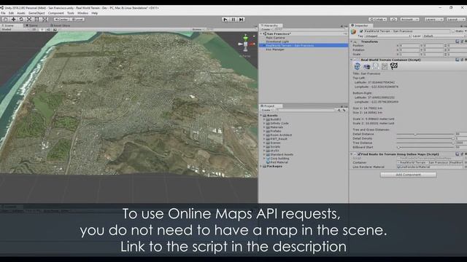467x262 pixels.
Task: Click the third Real World Terrain toolbar icon
Action: click(376, 66)
